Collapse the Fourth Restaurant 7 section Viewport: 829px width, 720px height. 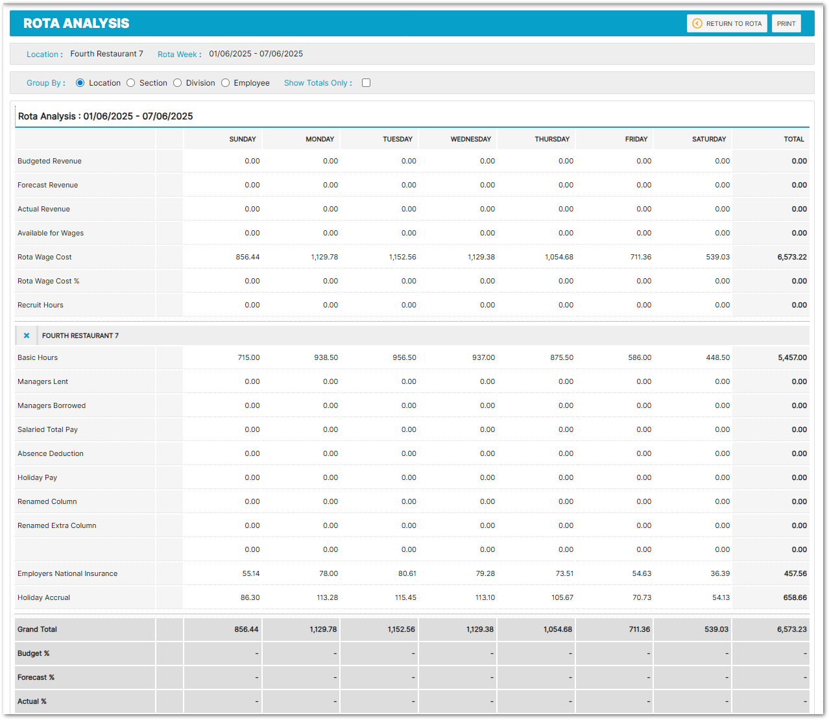[27, 336]
